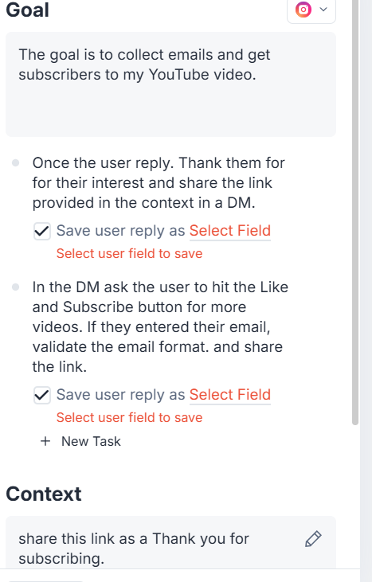Add a task with the New Task label
Viewport: 372px width, 582px height.
click(91, 441)
